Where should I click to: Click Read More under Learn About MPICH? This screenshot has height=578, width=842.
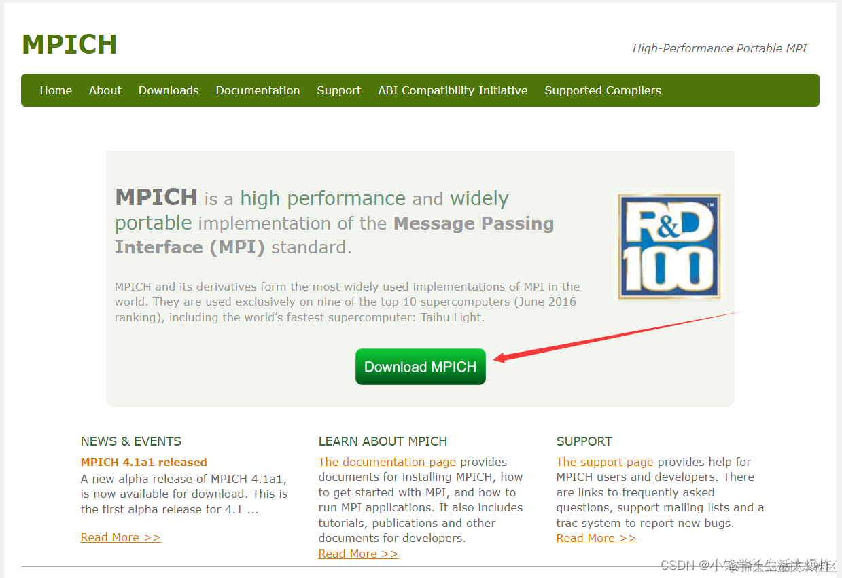pos(358,554)
